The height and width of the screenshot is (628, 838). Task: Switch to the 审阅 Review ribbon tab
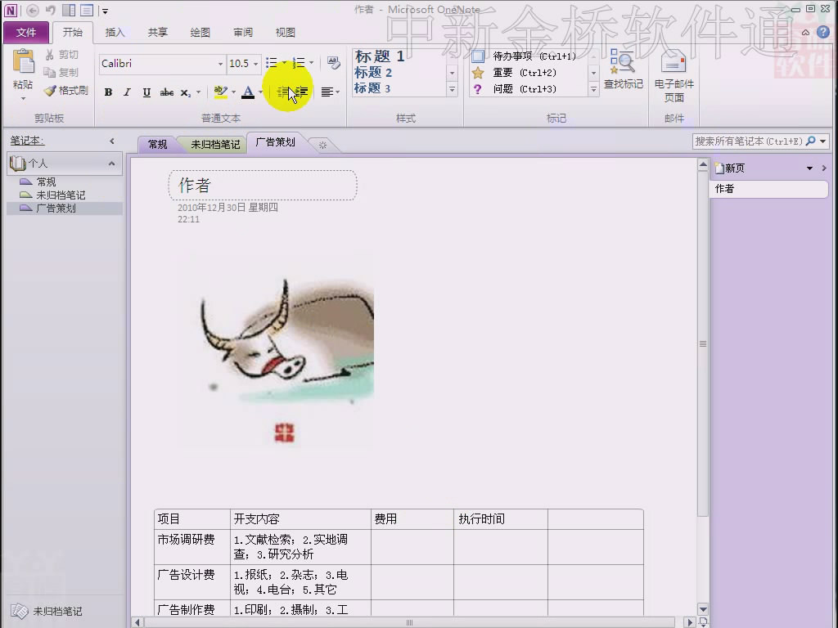242,33
